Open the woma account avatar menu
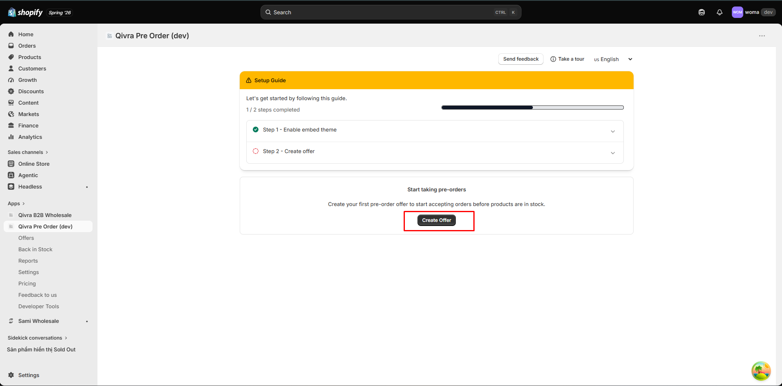 [x=738, y=12]
